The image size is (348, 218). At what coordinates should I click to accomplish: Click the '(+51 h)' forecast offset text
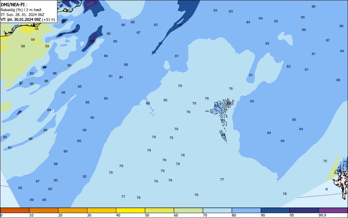click(48, 20)
